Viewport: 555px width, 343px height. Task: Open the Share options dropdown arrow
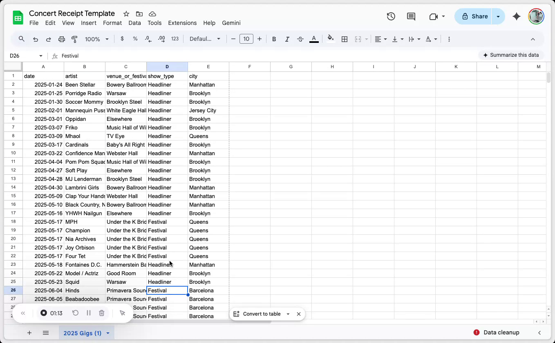pyautogui.click(x=498, y=16)
